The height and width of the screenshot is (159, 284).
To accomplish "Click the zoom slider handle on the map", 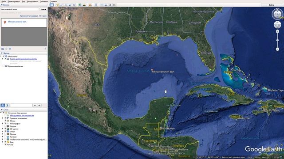I will click(x=277, y=40).
